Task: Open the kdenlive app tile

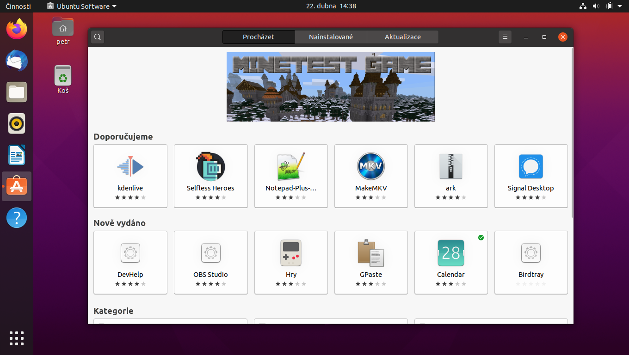Action: (130, 176)
